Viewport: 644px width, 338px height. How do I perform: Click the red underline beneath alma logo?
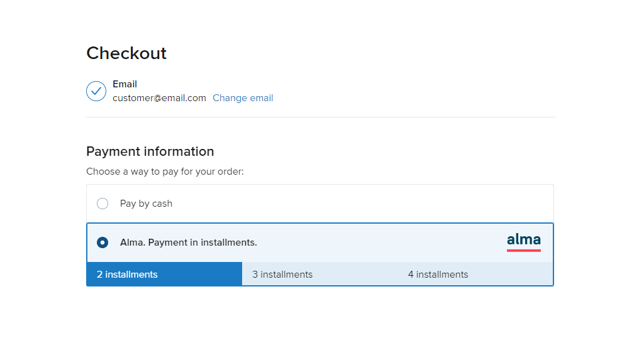click(524, 250)
